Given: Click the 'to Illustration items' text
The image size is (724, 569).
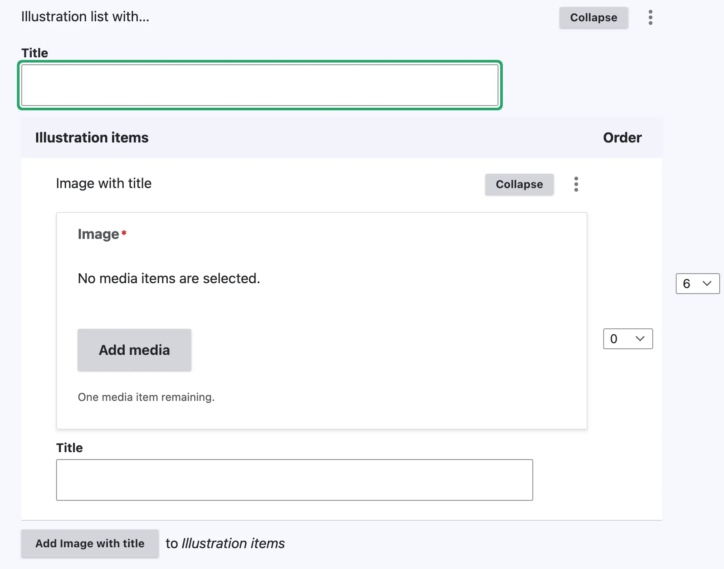Looking at the screenshot, I should point(225,543).
